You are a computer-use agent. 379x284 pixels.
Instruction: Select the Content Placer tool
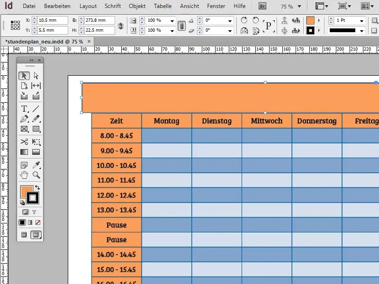point(36,96)
